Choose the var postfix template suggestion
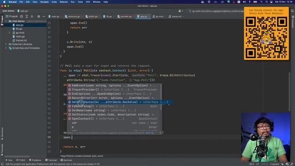 [x=114, y=123]
